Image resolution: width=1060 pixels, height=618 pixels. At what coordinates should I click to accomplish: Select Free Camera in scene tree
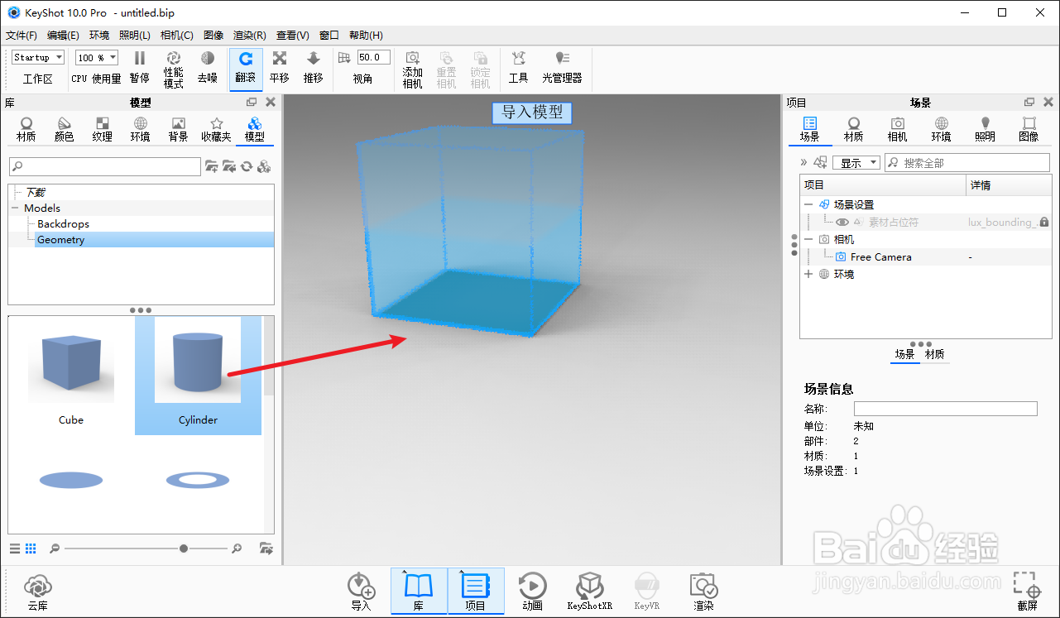(880, 257)
